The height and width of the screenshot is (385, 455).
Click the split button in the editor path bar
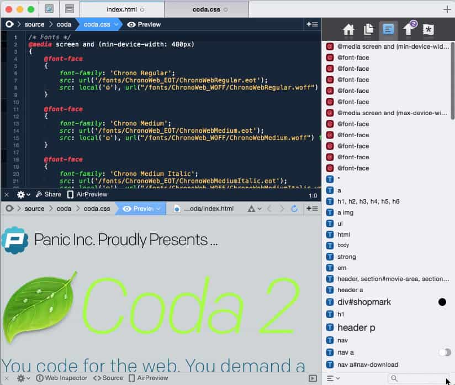pyautogui.click(x=312, y=24)
